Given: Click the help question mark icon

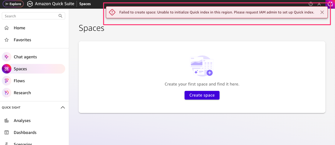Looking at the screenshot, I should click(311, 4).
